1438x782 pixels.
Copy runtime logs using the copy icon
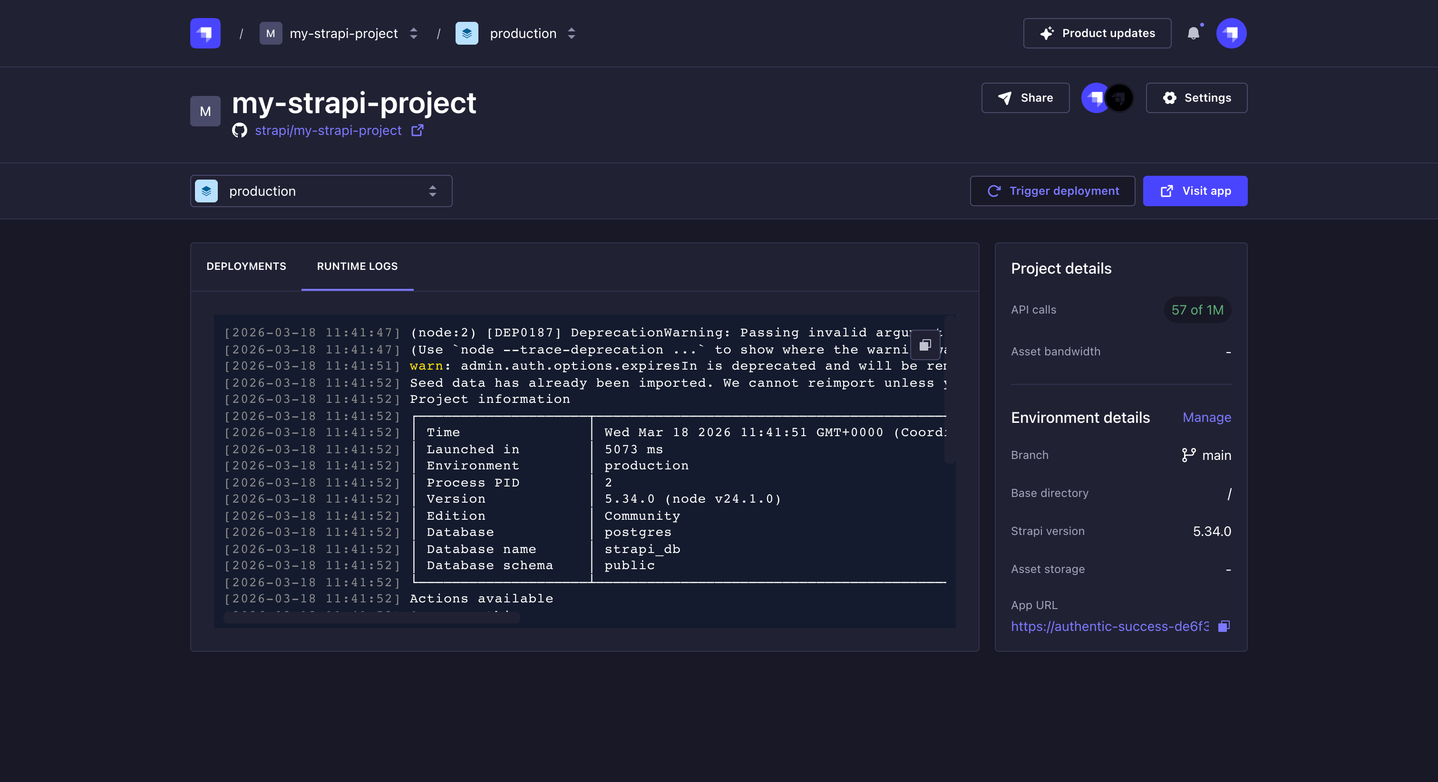pyautogui.click(x=924, y=345)
